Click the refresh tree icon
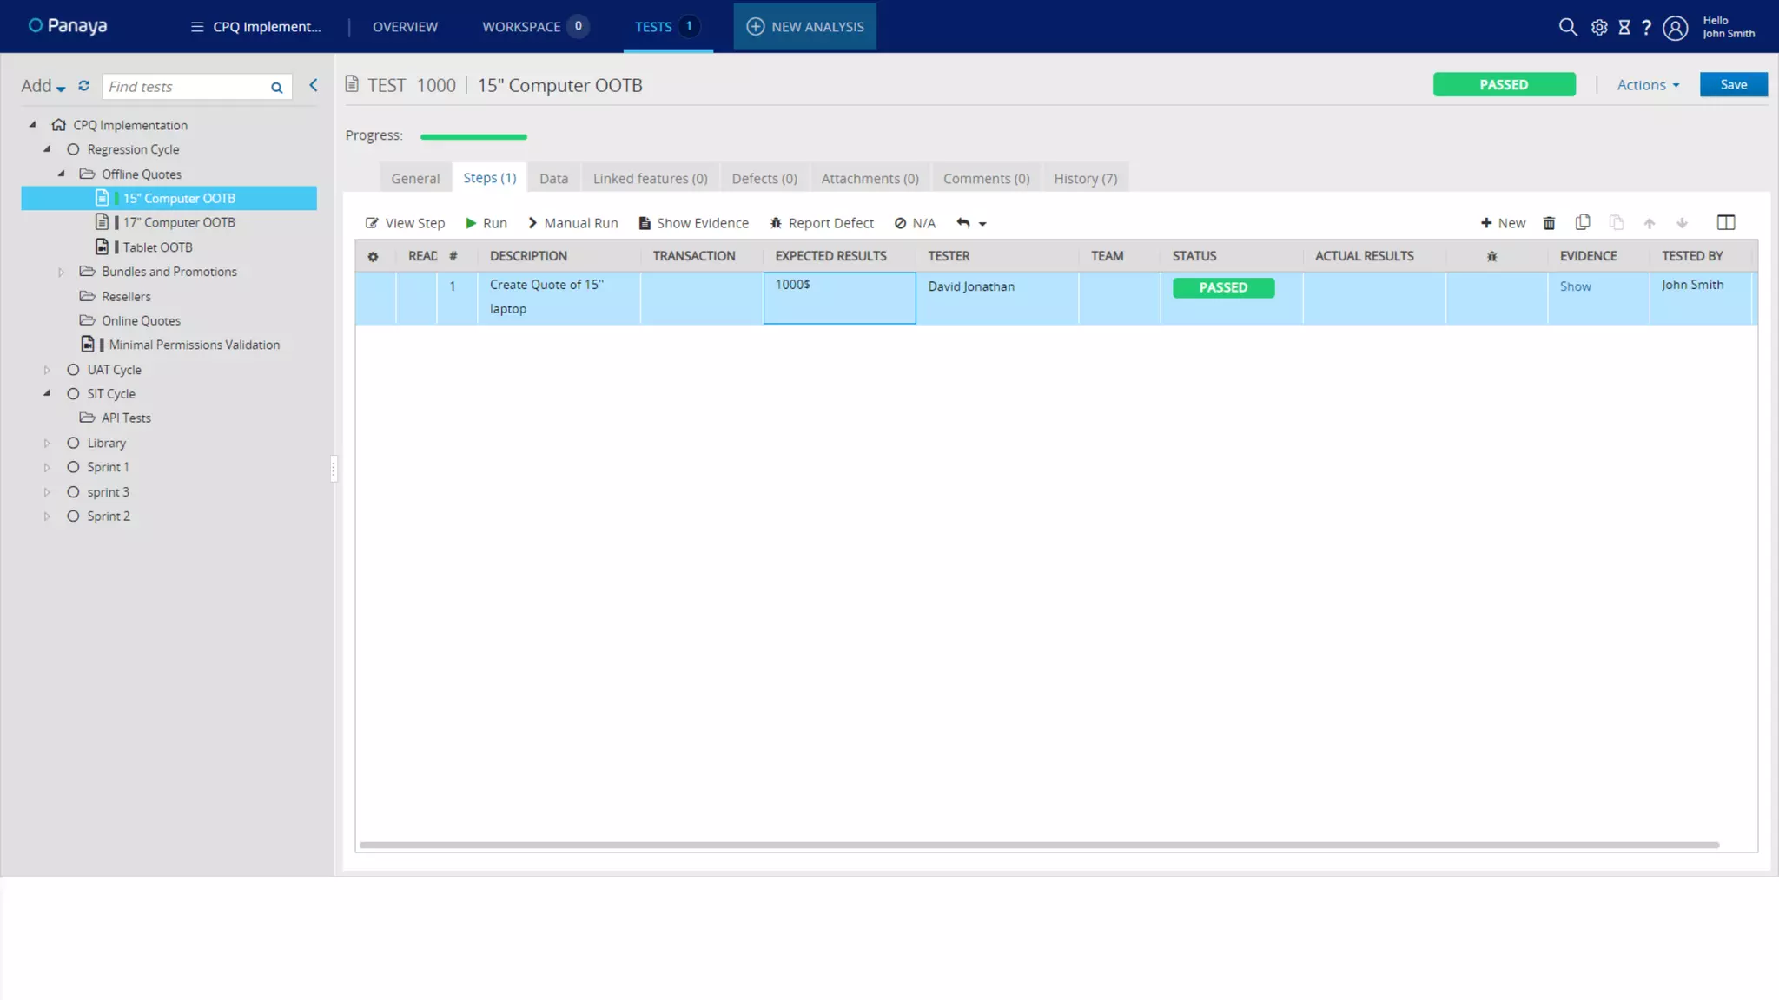Image resolution: width=1779 pixels, height=1000 pixels. pos(83,86)
